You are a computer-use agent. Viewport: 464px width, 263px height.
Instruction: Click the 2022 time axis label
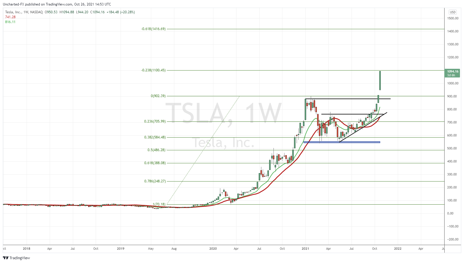398,249
